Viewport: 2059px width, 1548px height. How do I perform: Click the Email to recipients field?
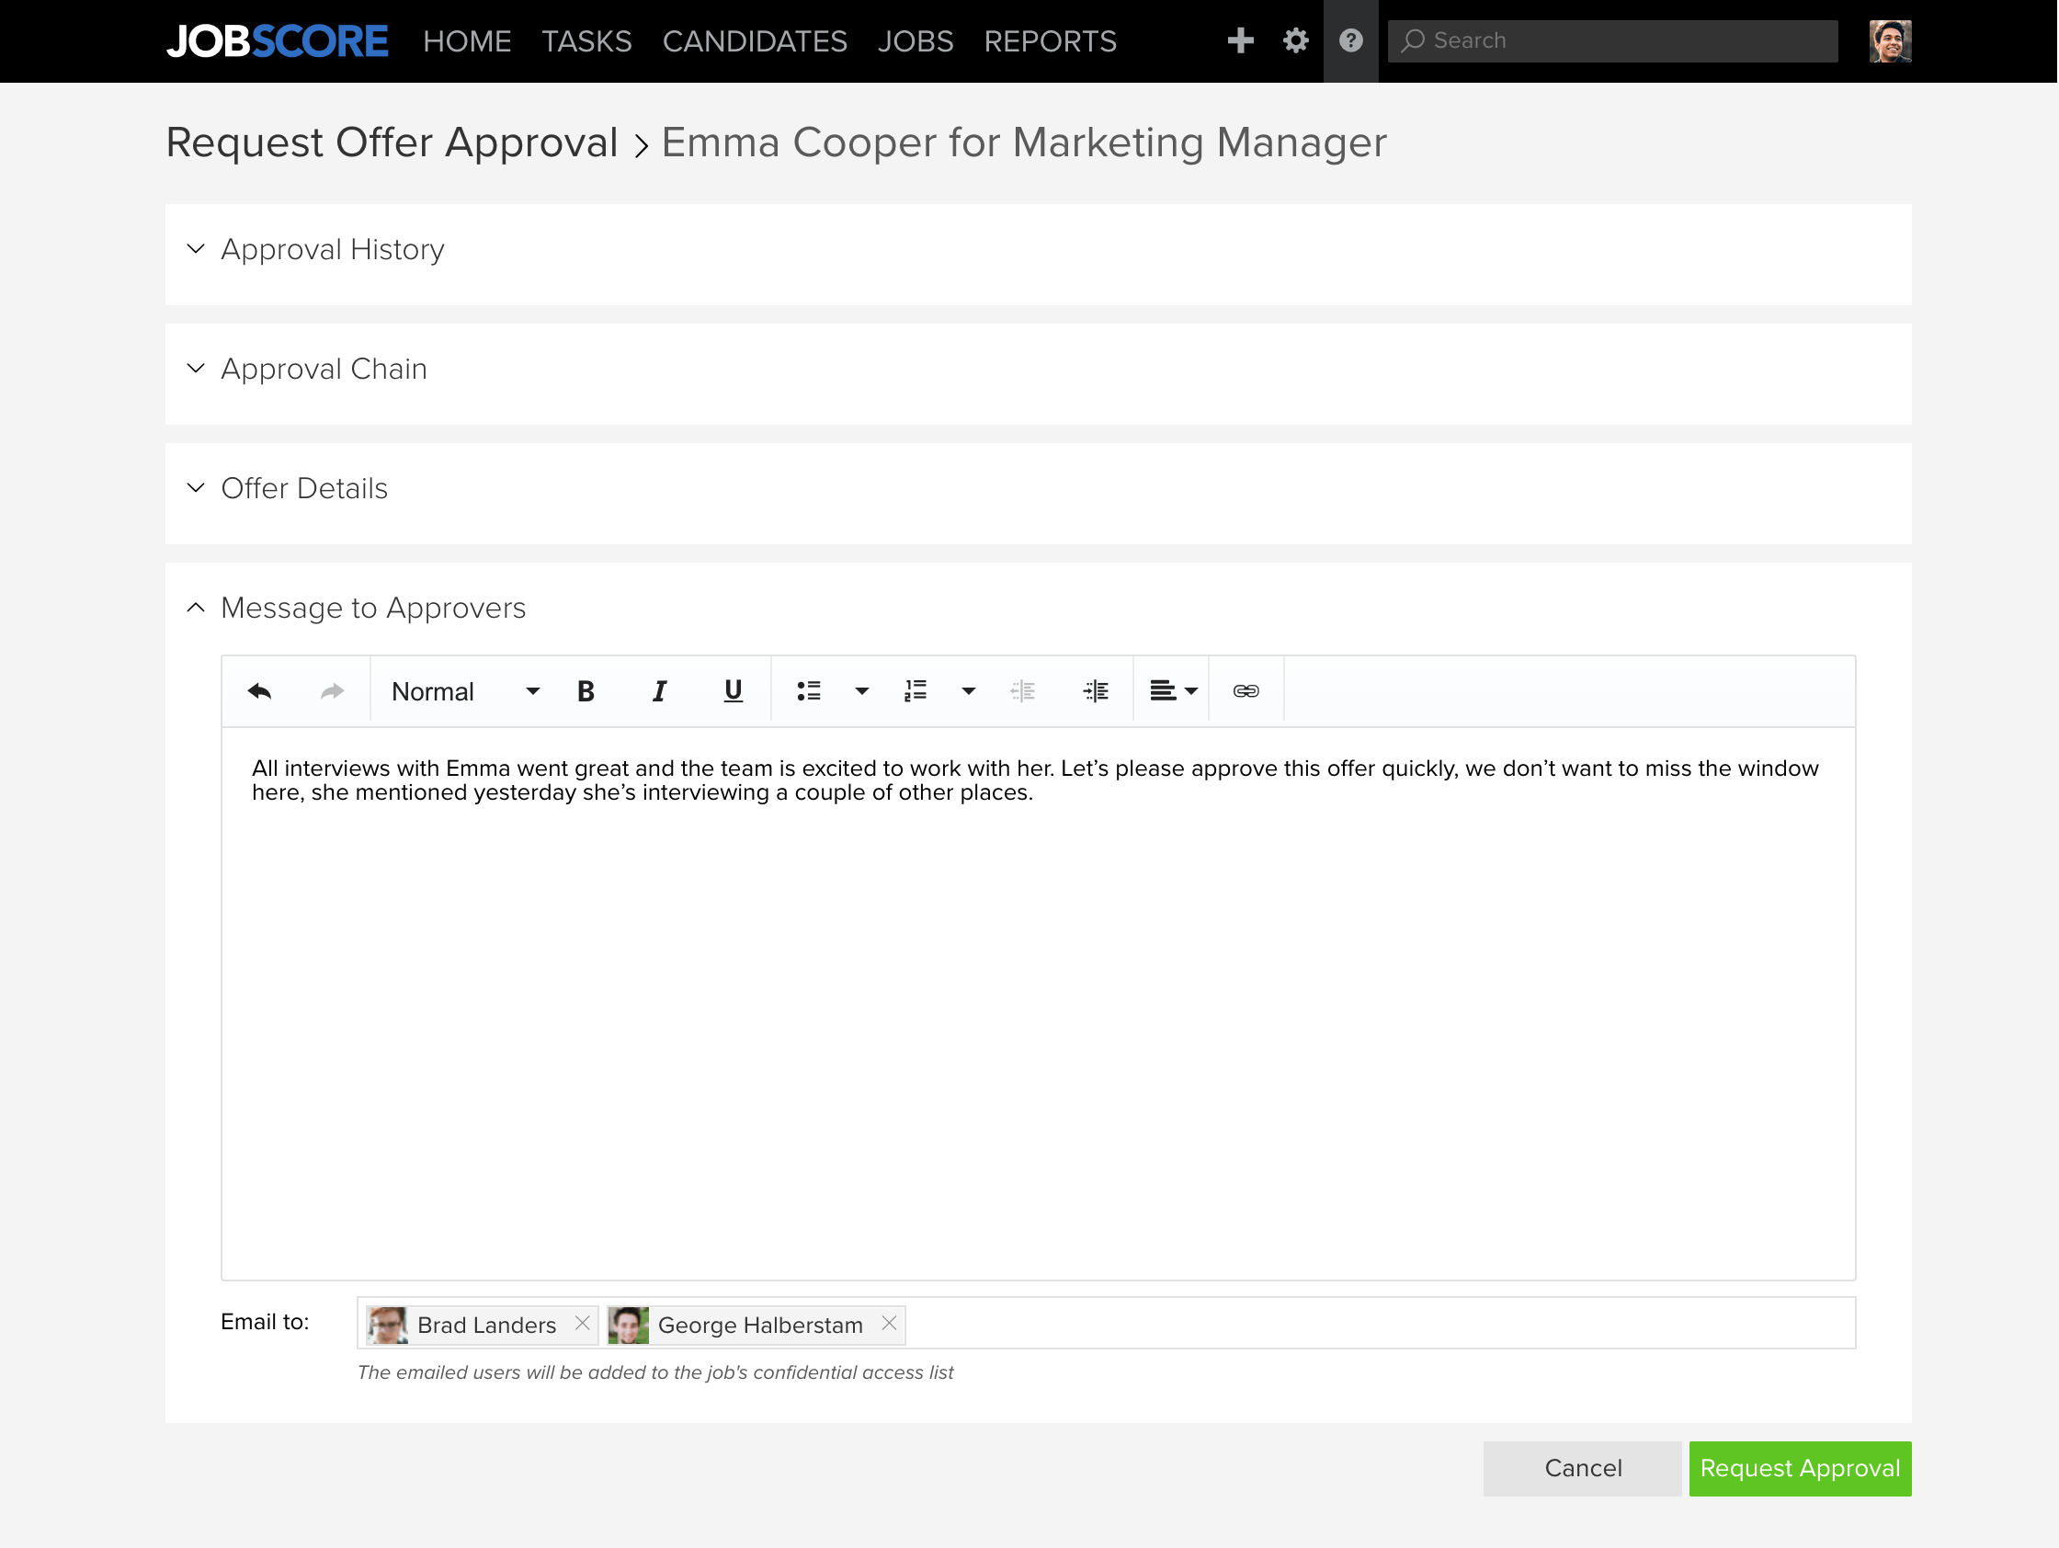pyautogui.click(x=1106, y=1323)
